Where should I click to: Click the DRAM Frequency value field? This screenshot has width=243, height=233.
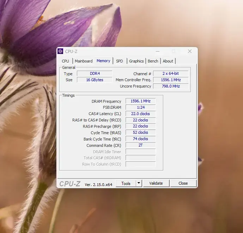(x=141, y=101)
